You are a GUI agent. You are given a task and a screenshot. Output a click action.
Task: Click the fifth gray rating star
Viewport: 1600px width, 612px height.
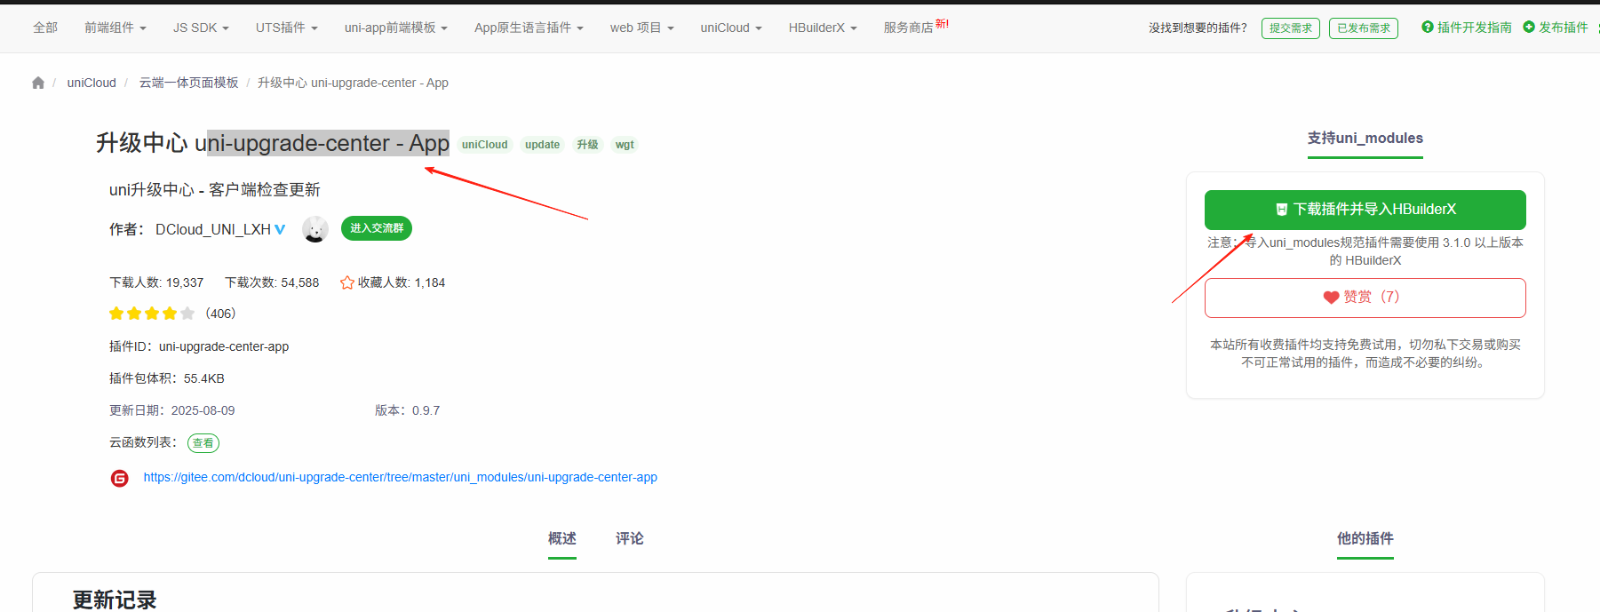click(187, 314)
